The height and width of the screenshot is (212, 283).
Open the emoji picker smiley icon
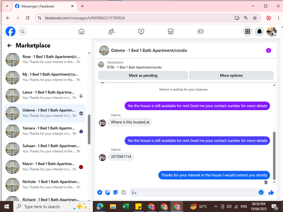pos(261,192)
